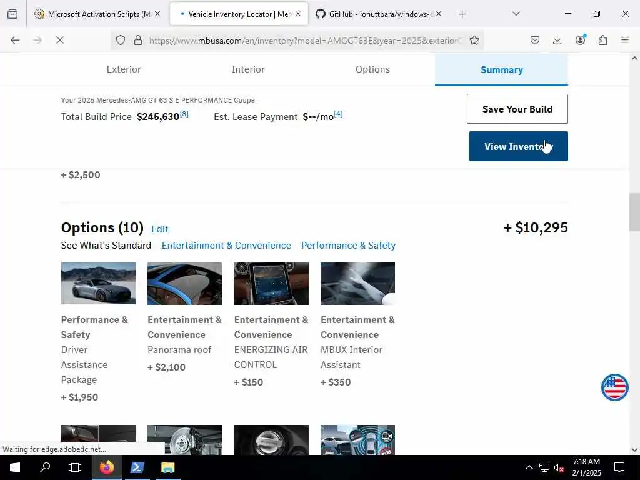Edit the selected Options
The image size is (640, 480).
click(x=159, y=229)
